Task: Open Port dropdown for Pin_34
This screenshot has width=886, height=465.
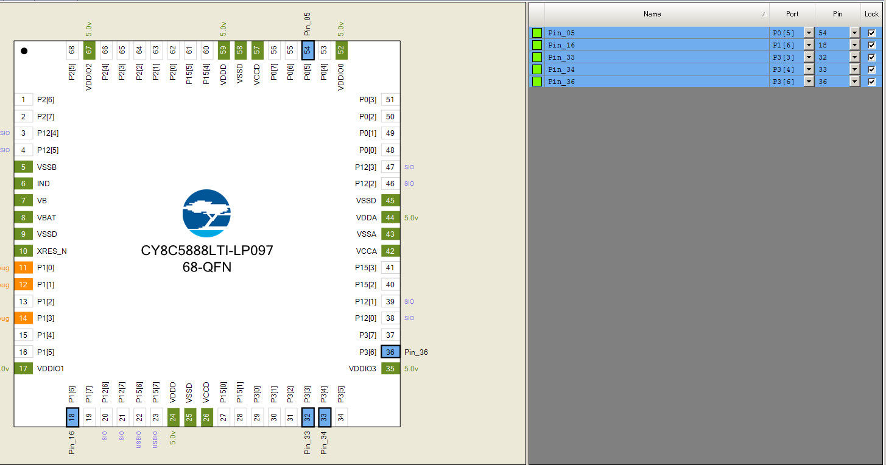Action: [x=809, y=69]
